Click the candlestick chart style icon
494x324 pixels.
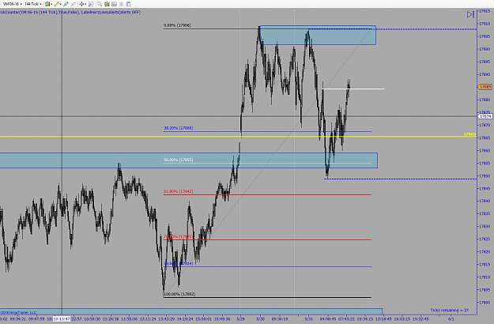pos(47,4)
